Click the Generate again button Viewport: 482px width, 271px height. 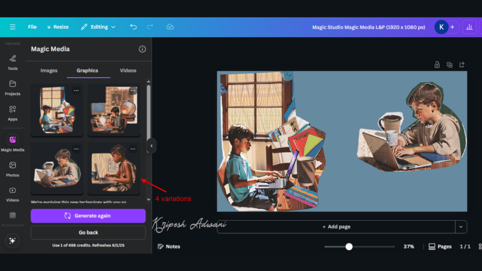pos(88,216)
